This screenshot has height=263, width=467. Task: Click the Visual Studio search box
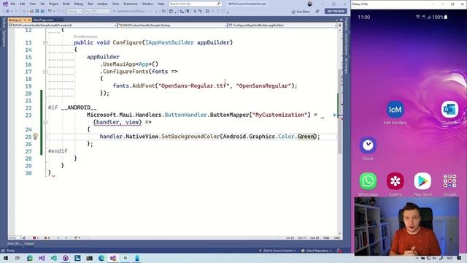click(195, 4)
